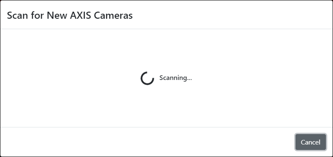
Task: Abort scanning via the gray Cancel button
Action: (x=311, y=142)
